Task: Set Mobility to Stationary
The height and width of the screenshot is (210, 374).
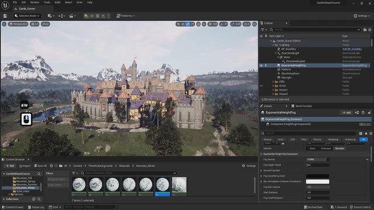Action: tap(326, 148)
